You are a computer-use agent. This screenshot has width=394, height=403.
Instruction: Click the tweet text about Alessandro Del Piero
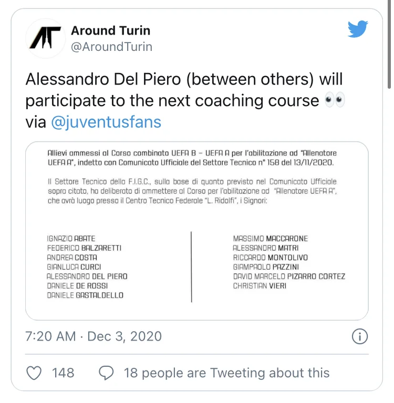pyautogui.click(x=184, y=80)
